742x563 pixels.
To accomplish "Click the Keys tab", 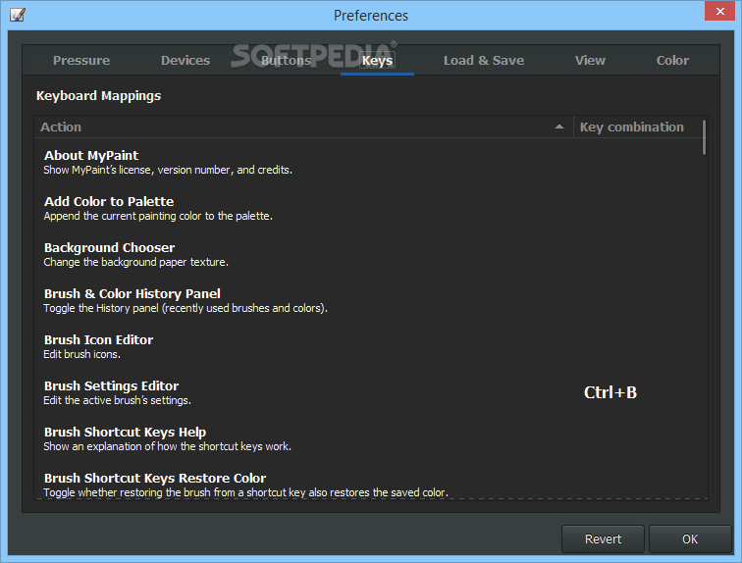I will point(377,61).
